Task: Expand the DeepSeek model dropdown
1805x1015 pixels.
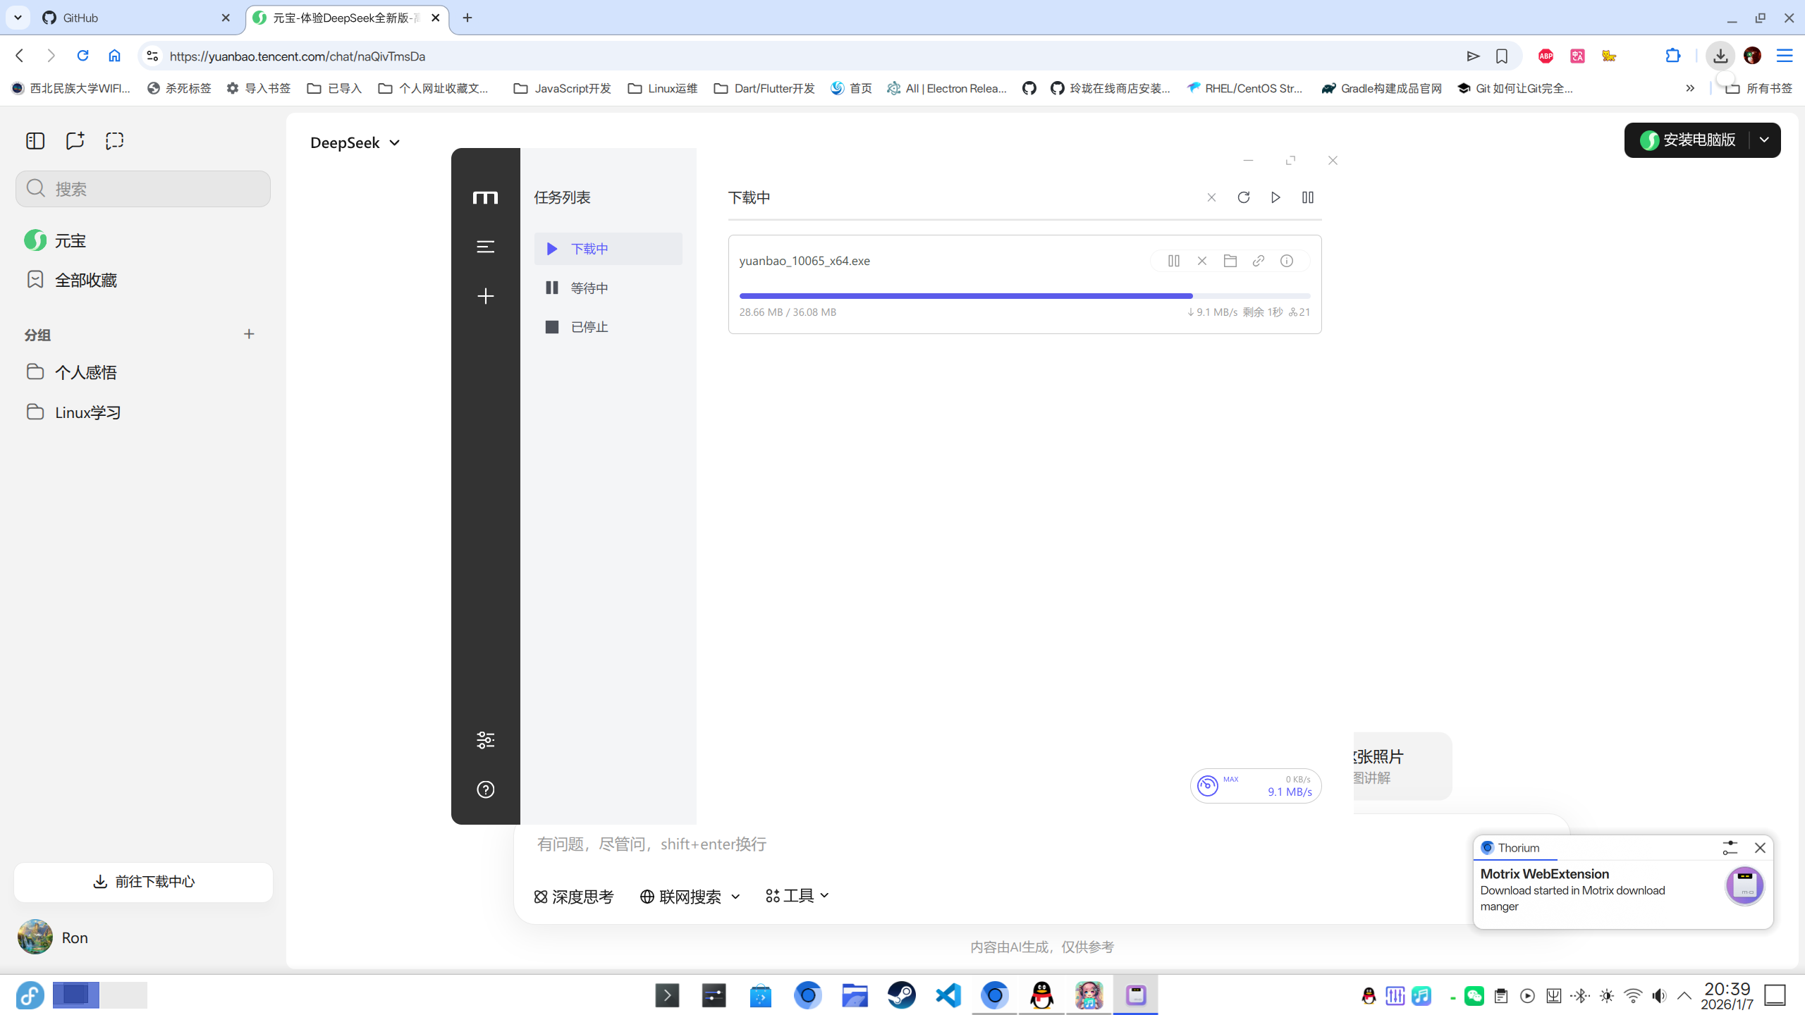Action: coord(355,142)
